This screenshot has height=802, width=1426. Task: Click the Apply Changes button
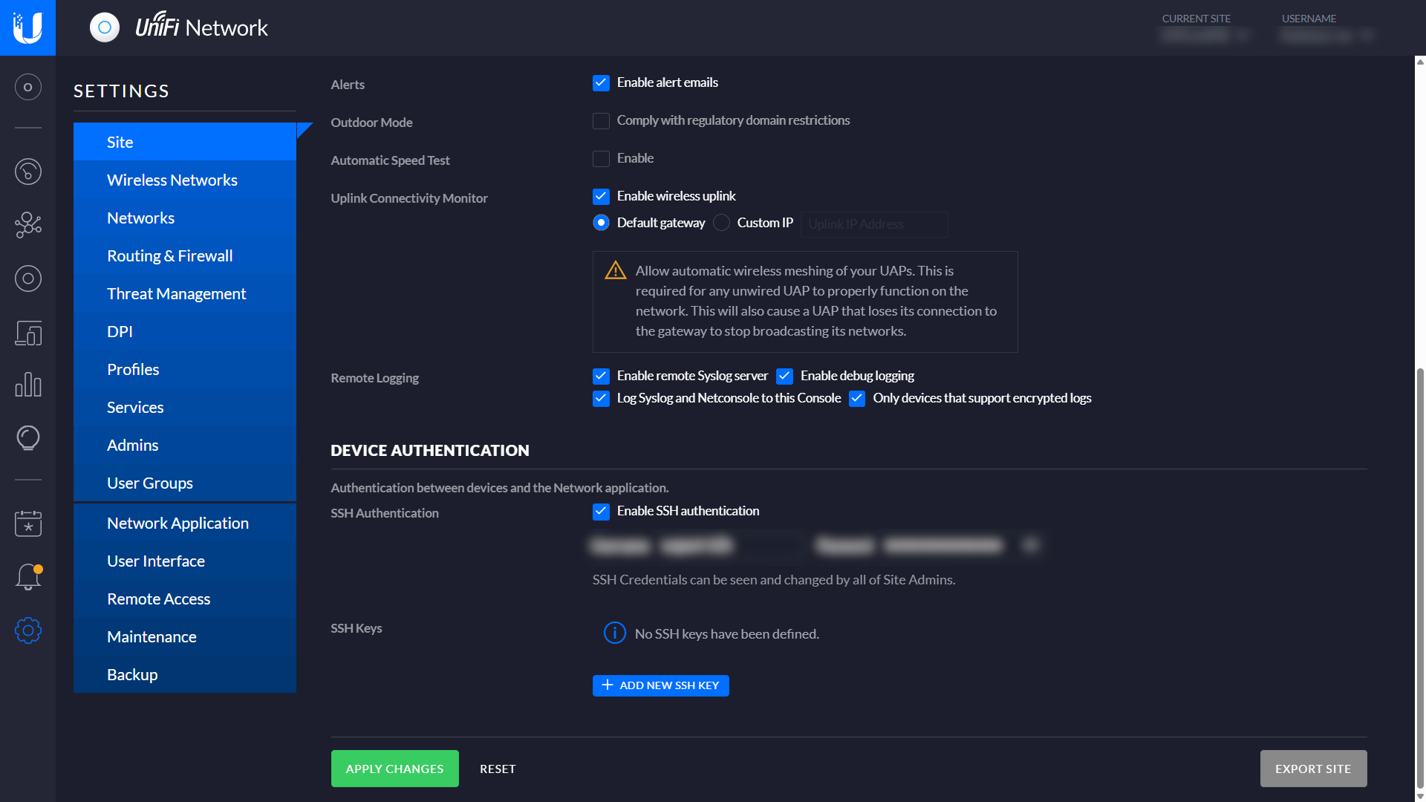point(394,769)
